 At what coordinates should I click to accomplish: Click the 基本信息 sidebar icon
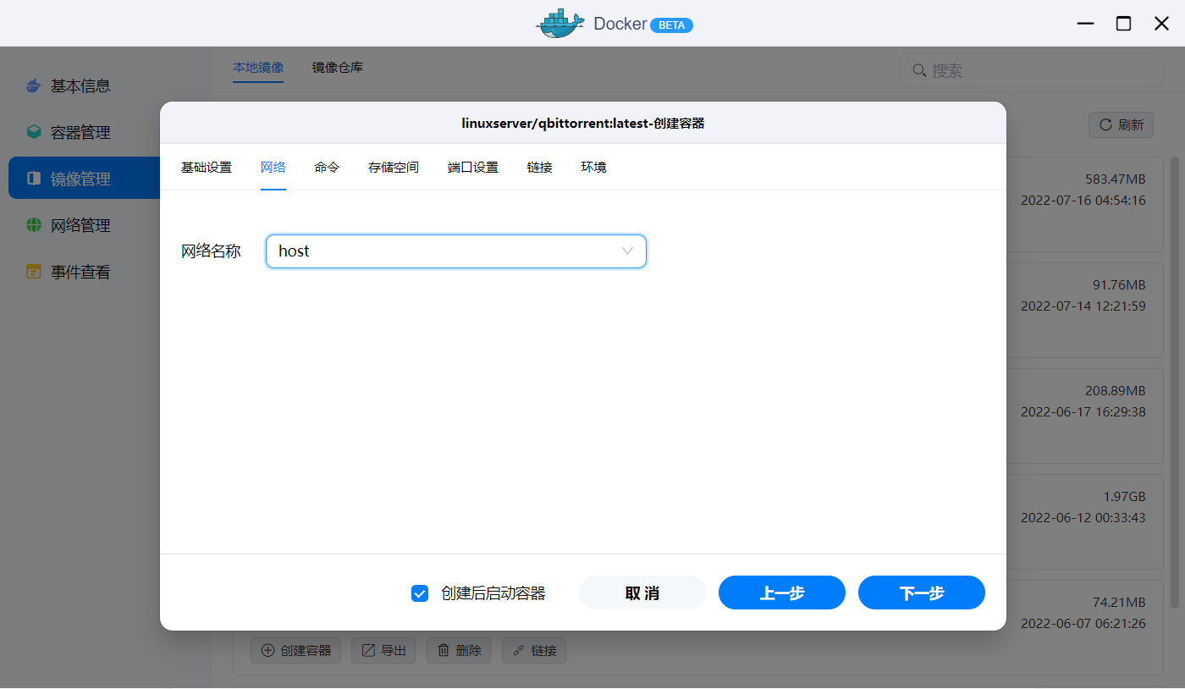click(x=34, y=85)
